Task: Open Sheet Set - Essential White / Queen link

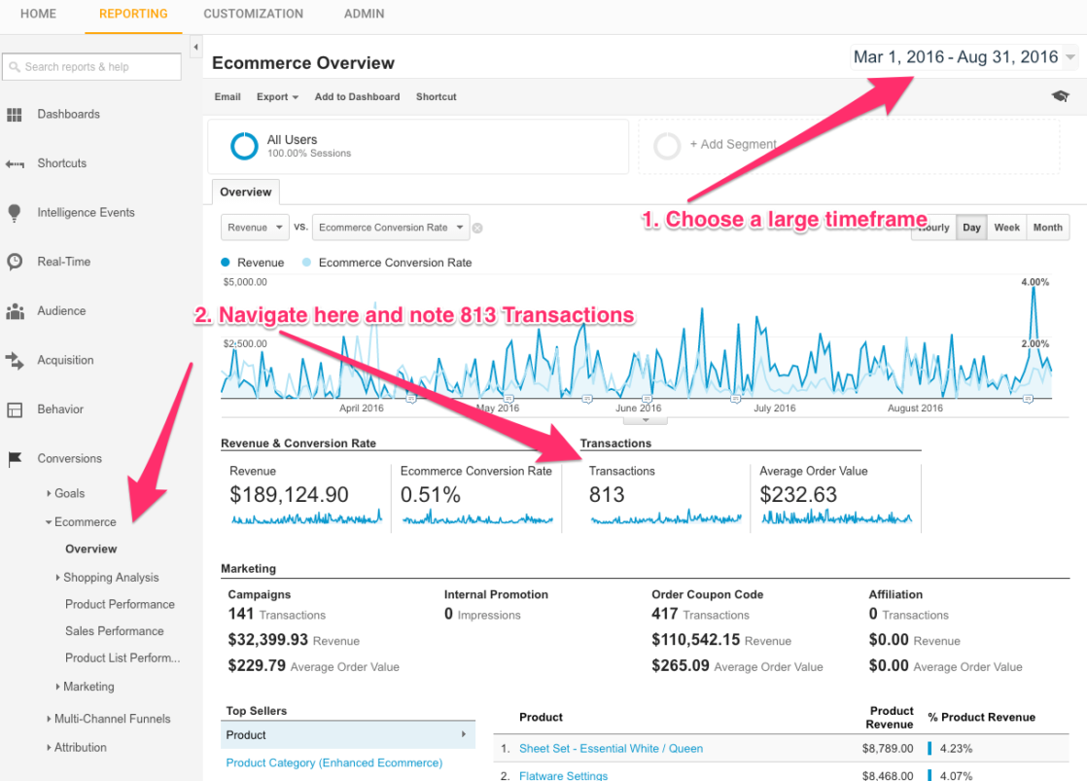Action: 611,748
